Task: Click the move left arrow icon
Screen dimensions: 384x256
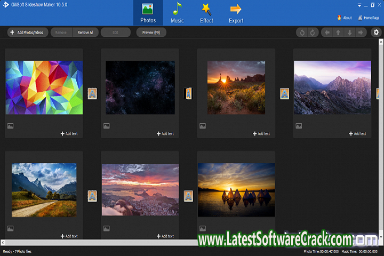Action: pos(326,33)
